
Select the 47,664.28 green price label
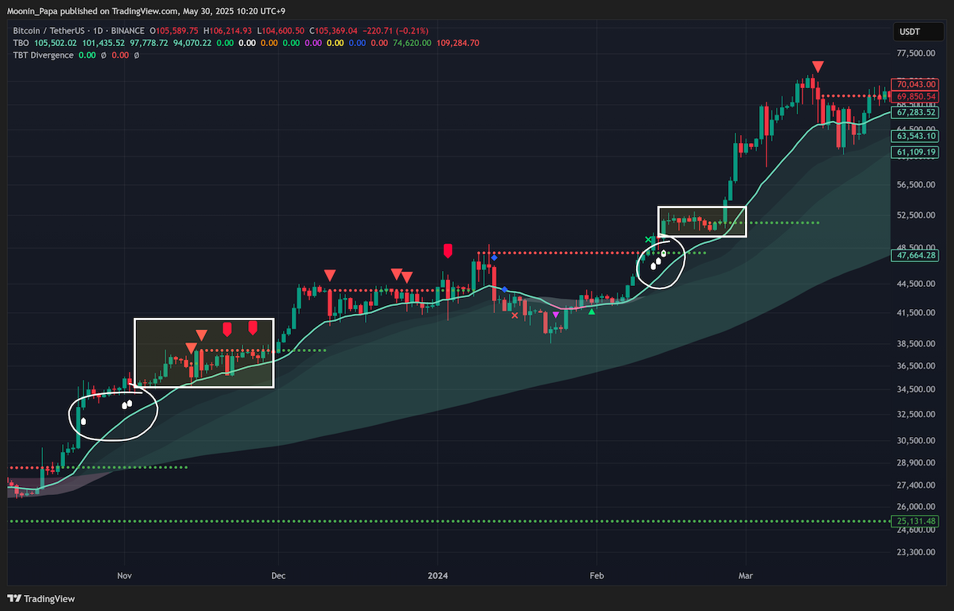(915, 255)
